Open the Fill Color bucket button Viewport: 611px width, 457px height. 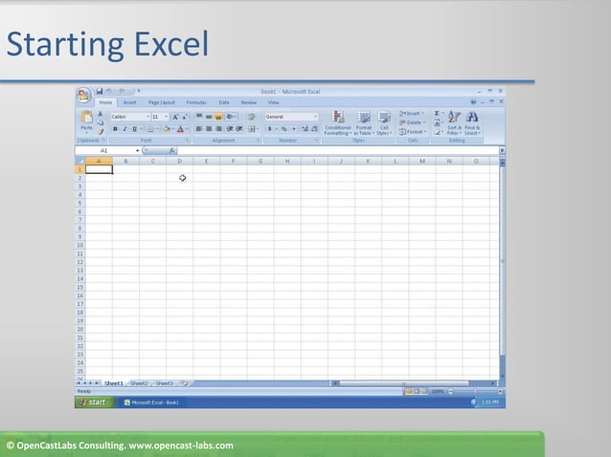click(x=169, y=129)
